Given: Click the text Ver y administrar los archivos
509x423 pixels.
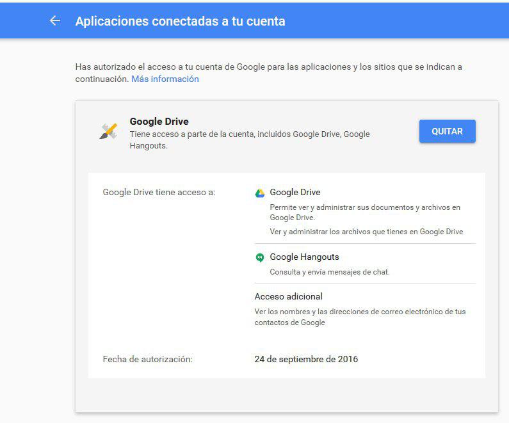Looking at the screenshot, I should pyautogui.click(x=366, y=232).
